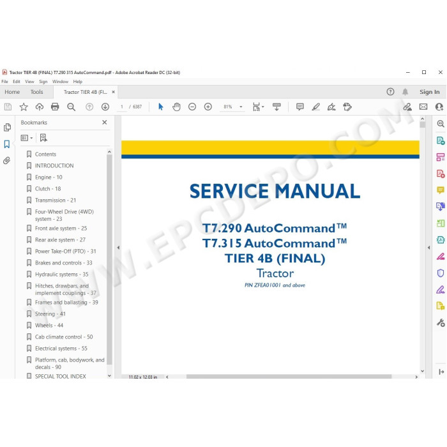Click the document horizontal scrollbar thumb

pyautogui.click(x=289, y=377)
